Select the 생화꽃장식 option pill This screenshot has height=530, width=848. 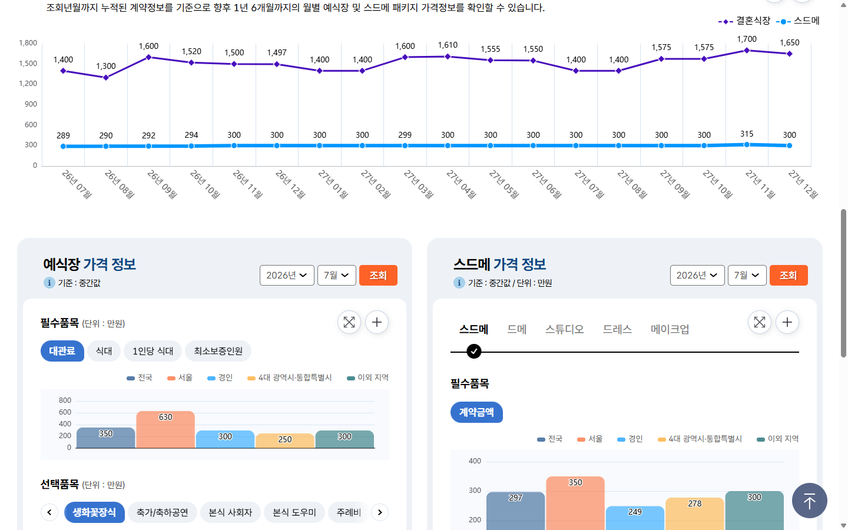(x=94, y=512)
